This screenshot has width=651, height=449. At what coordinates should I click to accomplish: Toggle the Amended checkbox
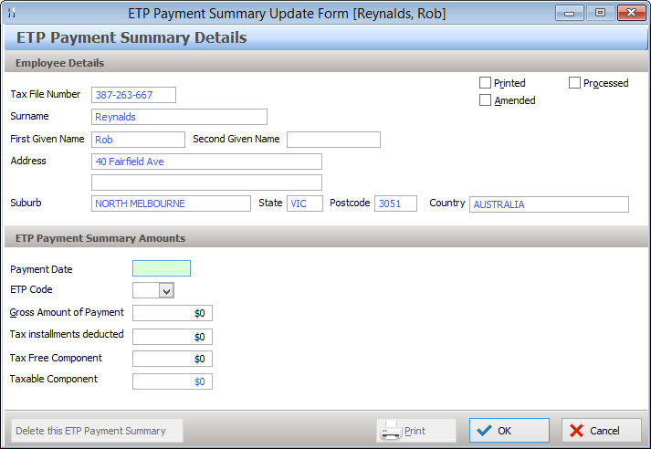(x=486, y=100)
